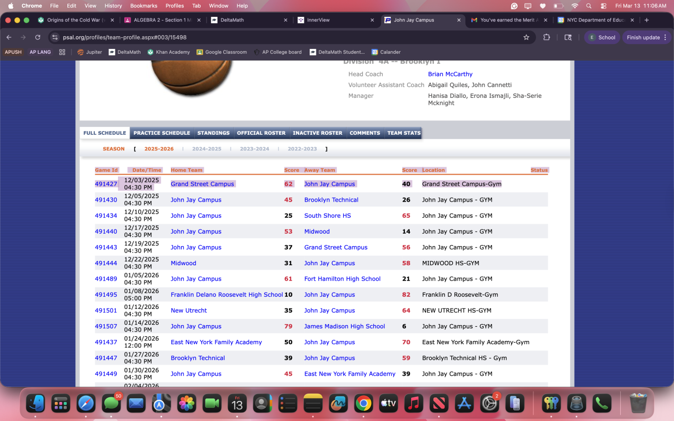Image resolution: width=674 pixels, height=421 pixels.
Task: Select the FULL SCHEDULE tab
Action: pyautogui.click(x=105, y=133)
